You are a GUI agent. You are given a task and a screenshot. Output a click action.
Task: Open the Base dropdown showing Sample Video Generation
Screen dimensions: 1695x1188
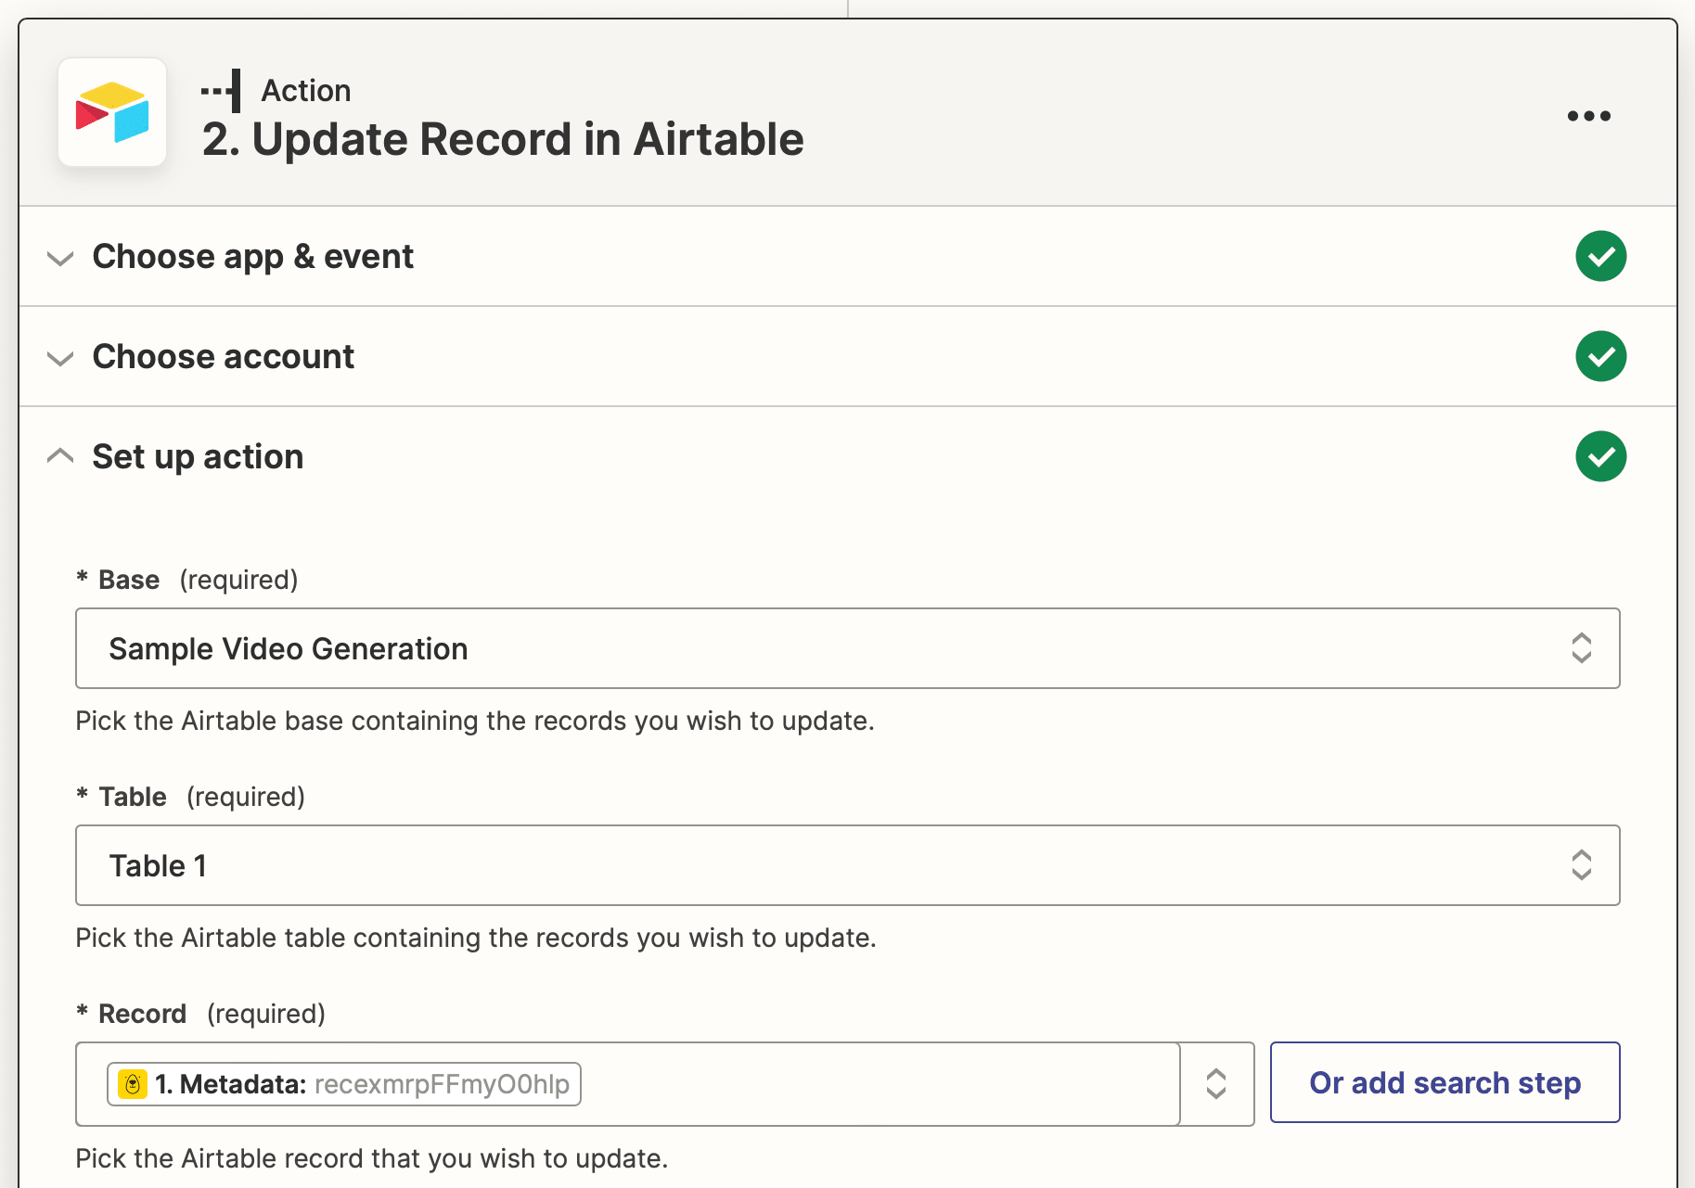(x=846, y=648)
